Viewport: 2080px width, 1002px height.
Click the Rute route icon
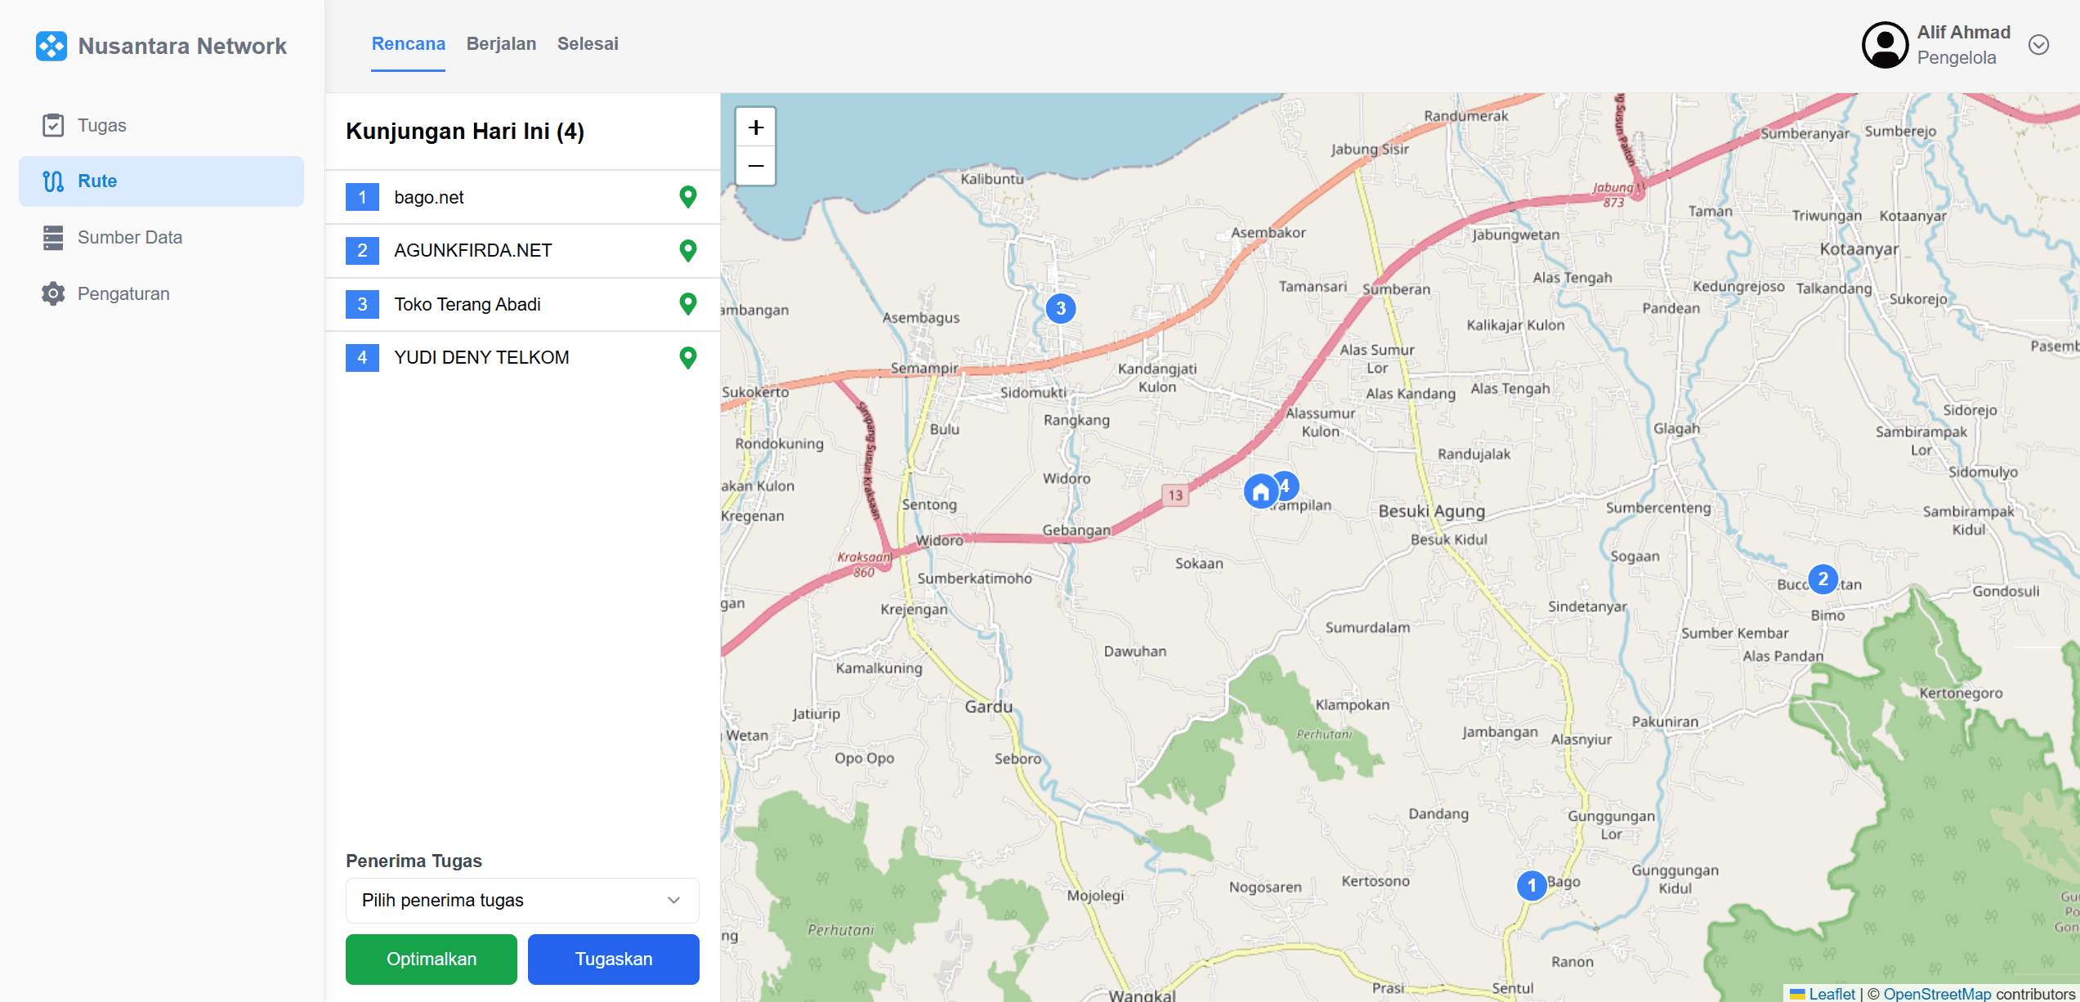(x=53, y=181)
